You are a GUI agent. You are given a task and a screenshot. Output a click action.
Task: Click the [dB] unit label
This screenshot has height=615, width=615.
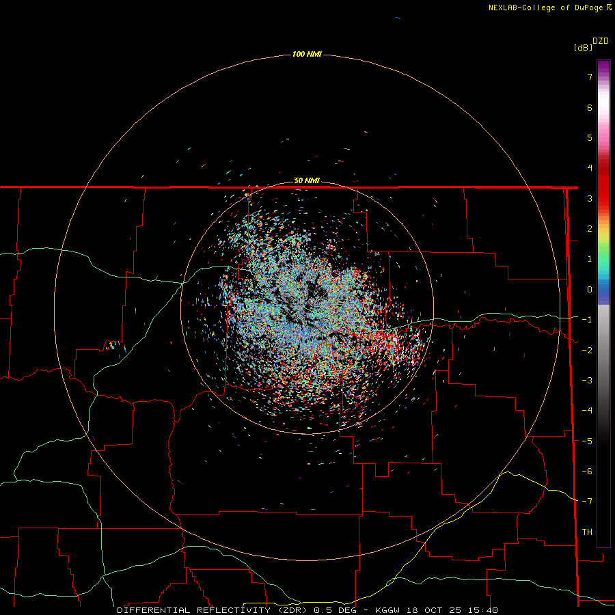click(583, 47)
